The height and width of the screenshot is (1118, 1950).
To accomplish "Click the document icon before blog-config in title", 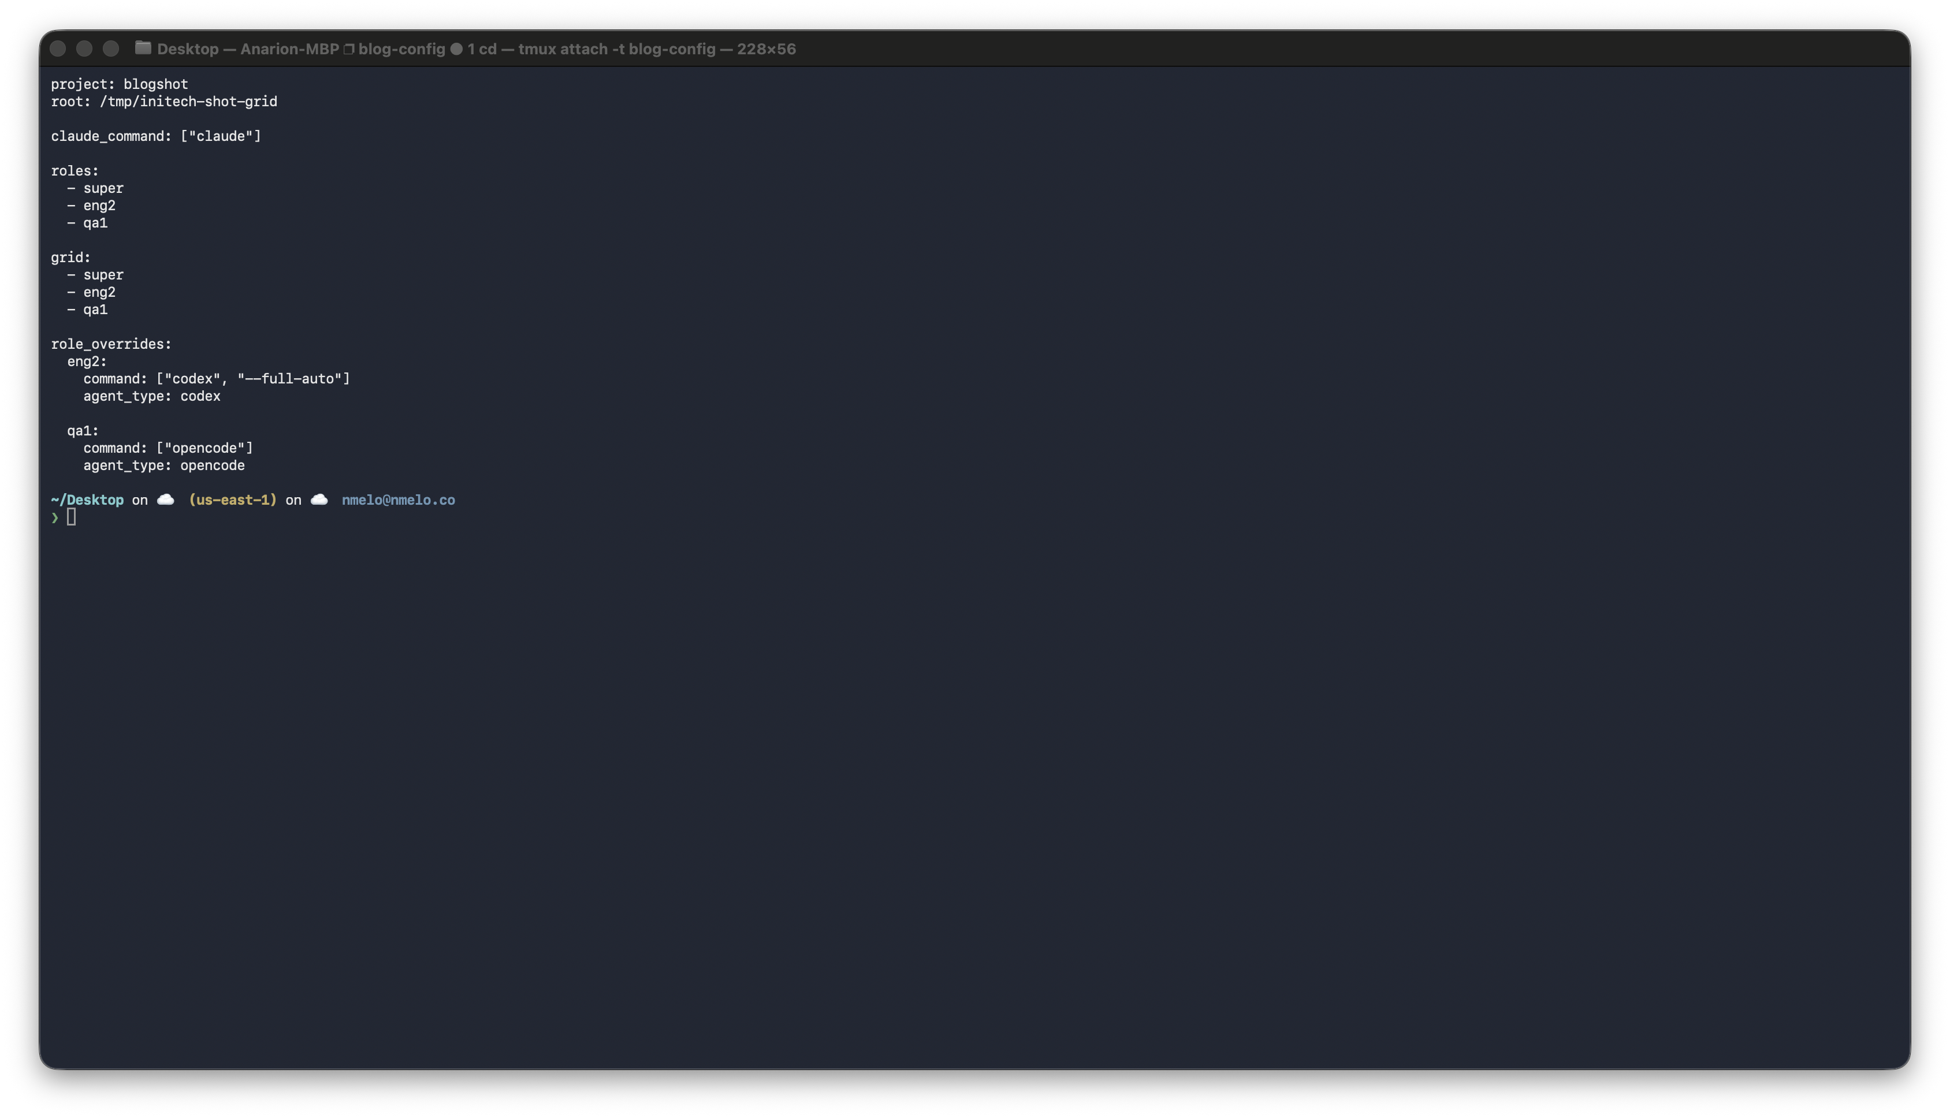I will click(x=349, y=47).
